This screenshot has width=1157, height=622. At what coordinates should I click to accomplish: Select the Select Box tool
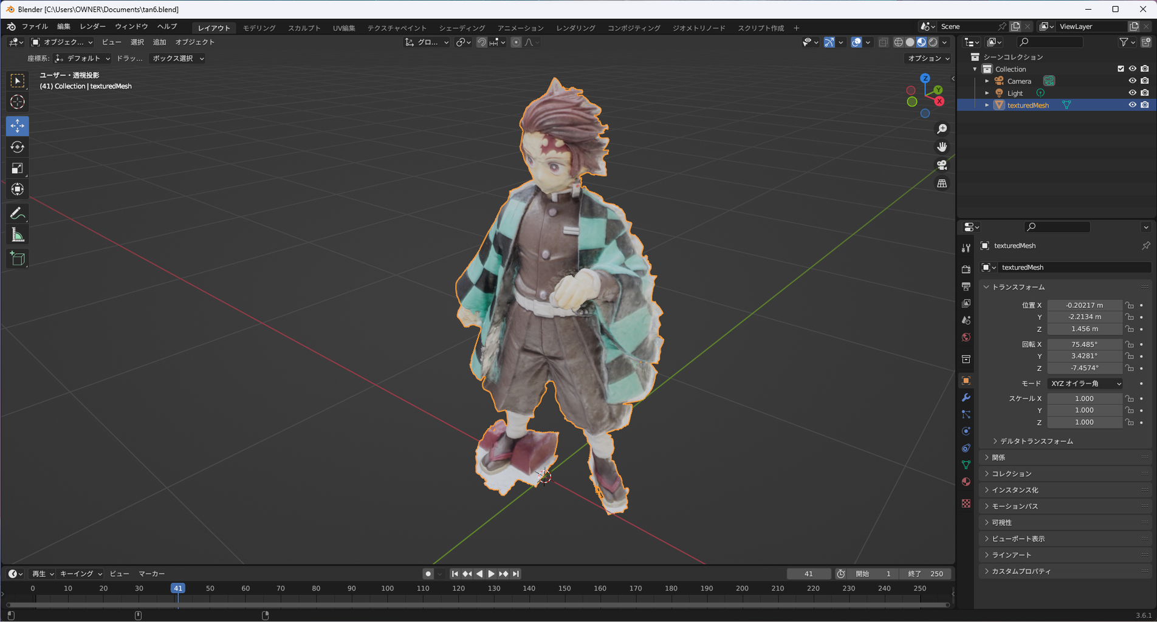(x=18, y=80)
